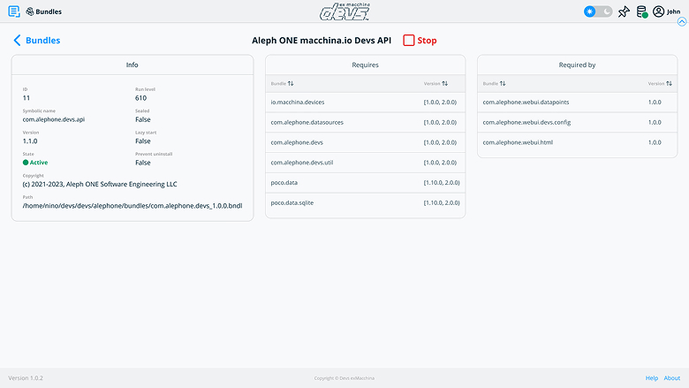The image size is (689, 388).
Task: Click the Bundles cube icon in header
Action: (31, 11)
